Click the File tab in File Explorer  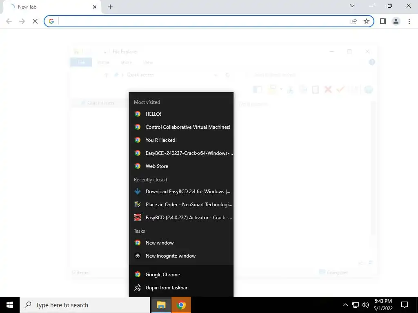(81, 62)
